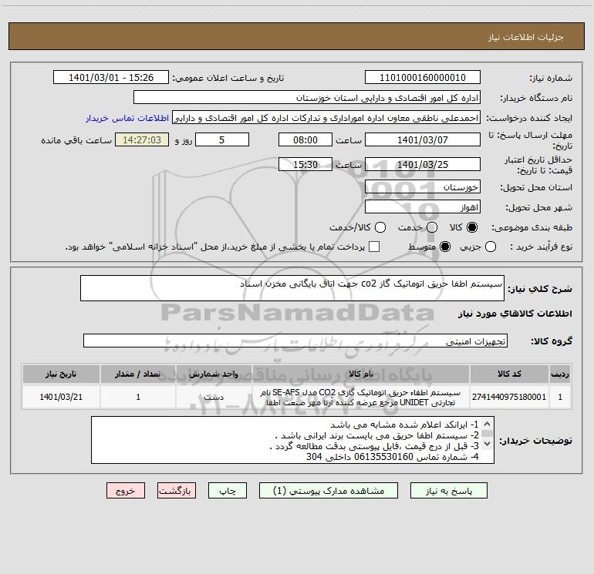Click the delivery province field خوزستان
Screen dimensions: 594x574
coord(423,187)
